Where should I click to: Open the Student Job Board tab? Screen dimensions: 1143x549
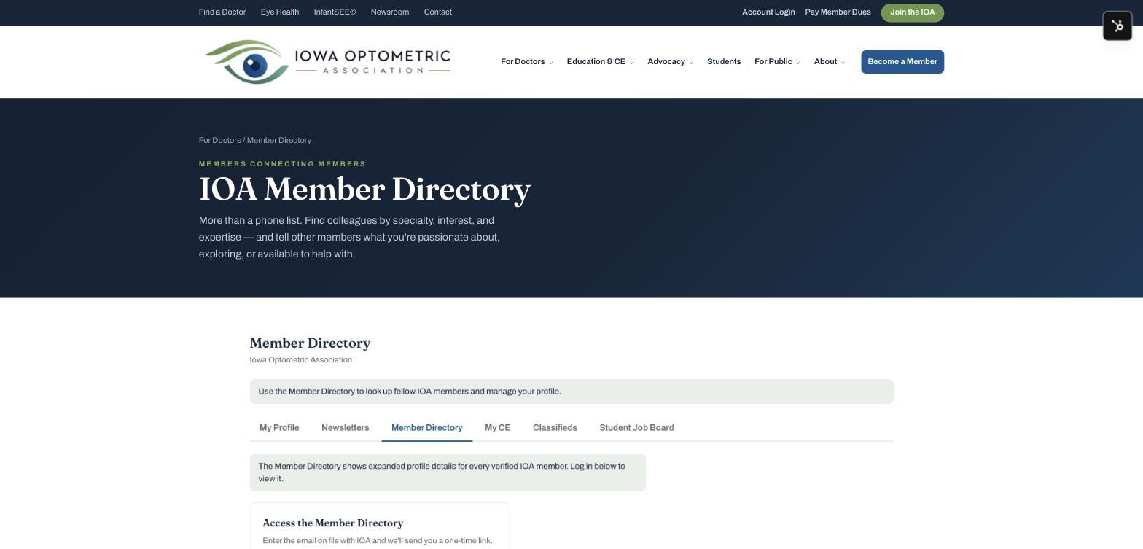pos(636,428)
